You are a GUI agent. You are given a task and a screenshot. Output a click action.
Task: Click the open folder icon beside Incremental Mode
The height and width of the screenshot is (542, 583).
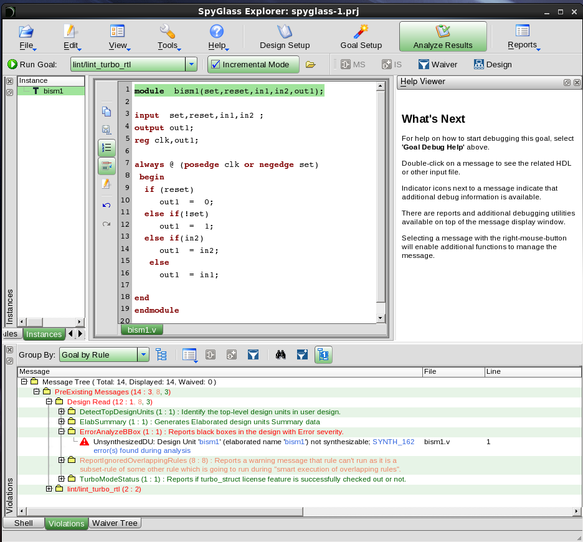coord(310,65)
